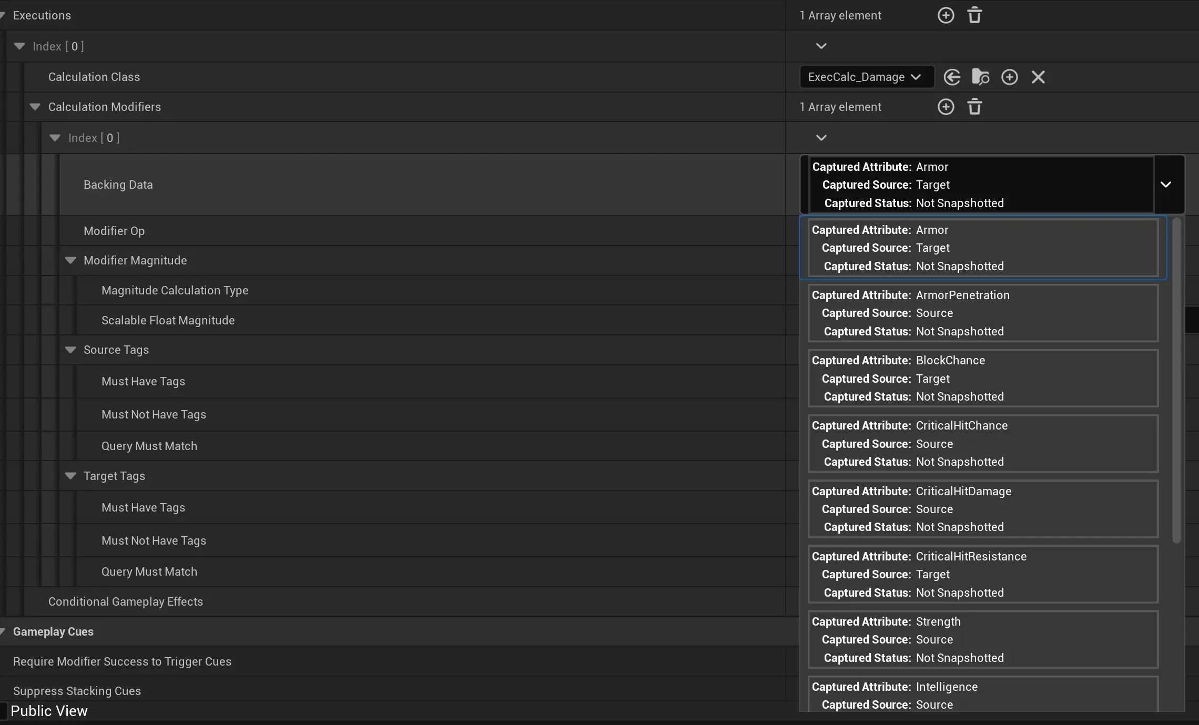The image size is (1199, 725).
Task: Add element to Calculation Modifiers array
Action: pyautogui.click(x=946, y=107)
